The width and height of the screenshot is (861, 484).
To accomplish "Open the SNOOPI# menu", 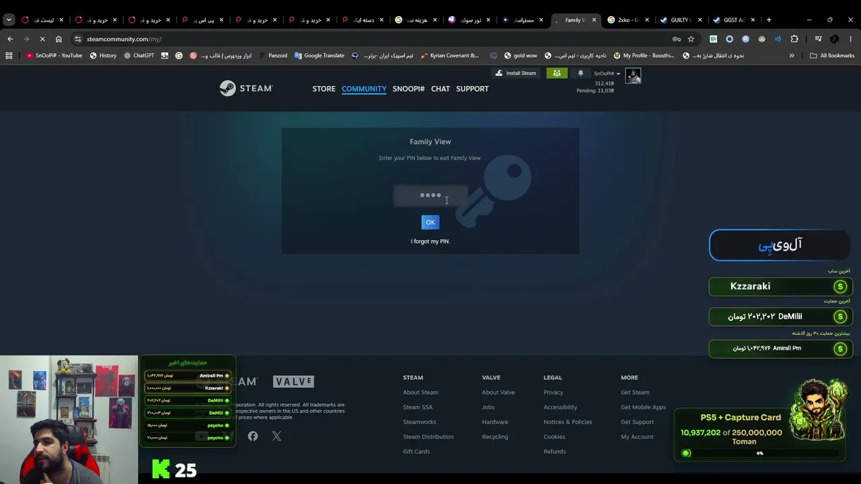I will (x=408, y=89).
